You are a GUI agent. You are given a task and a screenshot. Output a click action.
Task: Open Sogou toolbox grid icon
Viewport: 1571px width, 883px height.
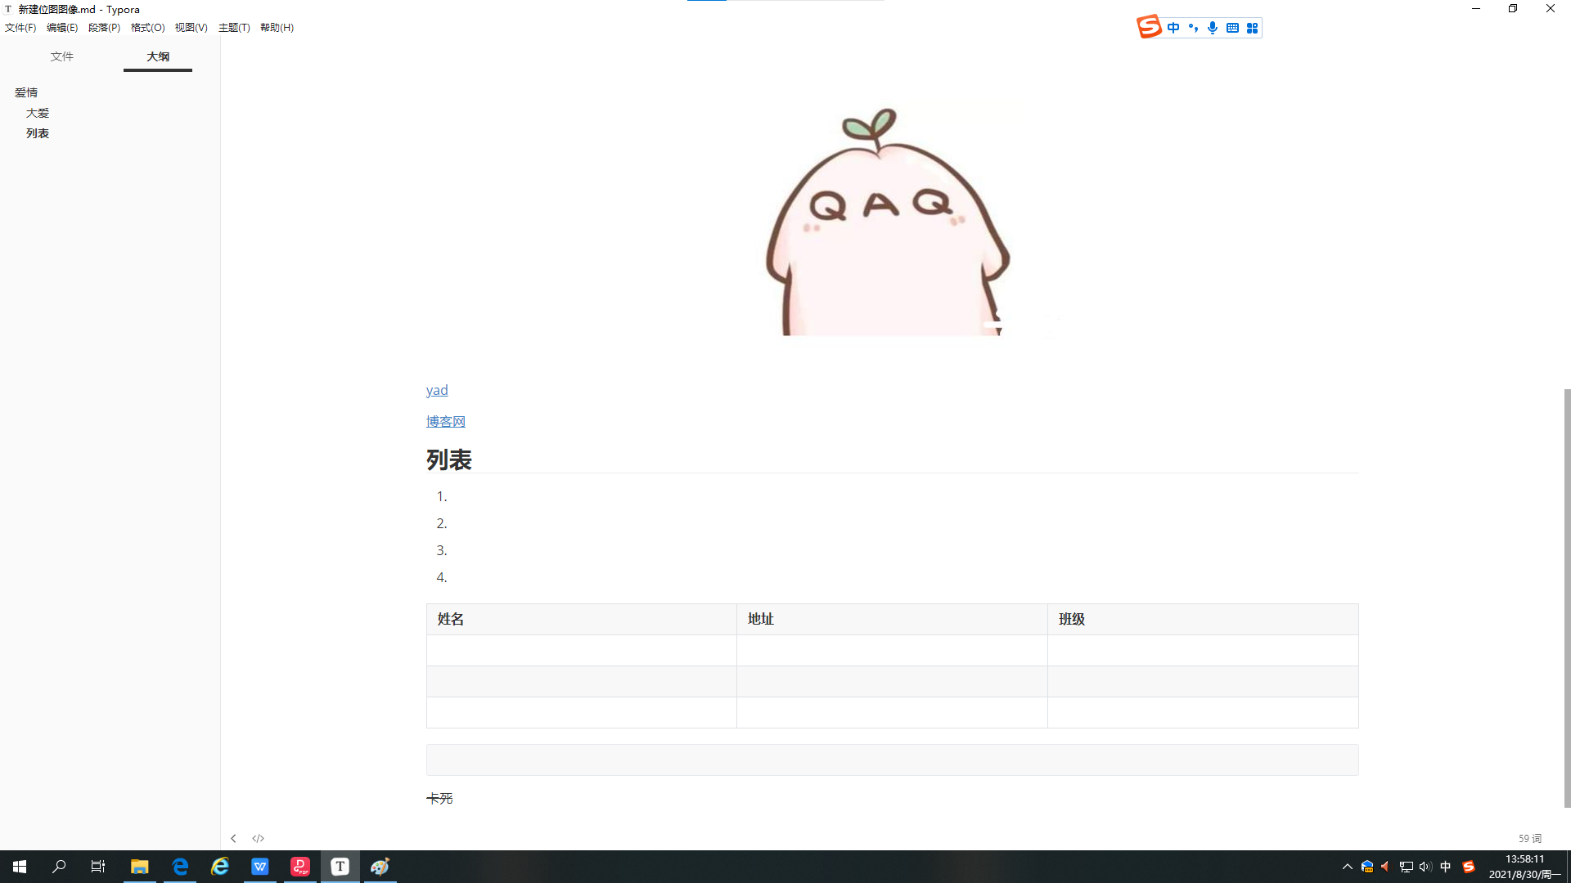1252,28
